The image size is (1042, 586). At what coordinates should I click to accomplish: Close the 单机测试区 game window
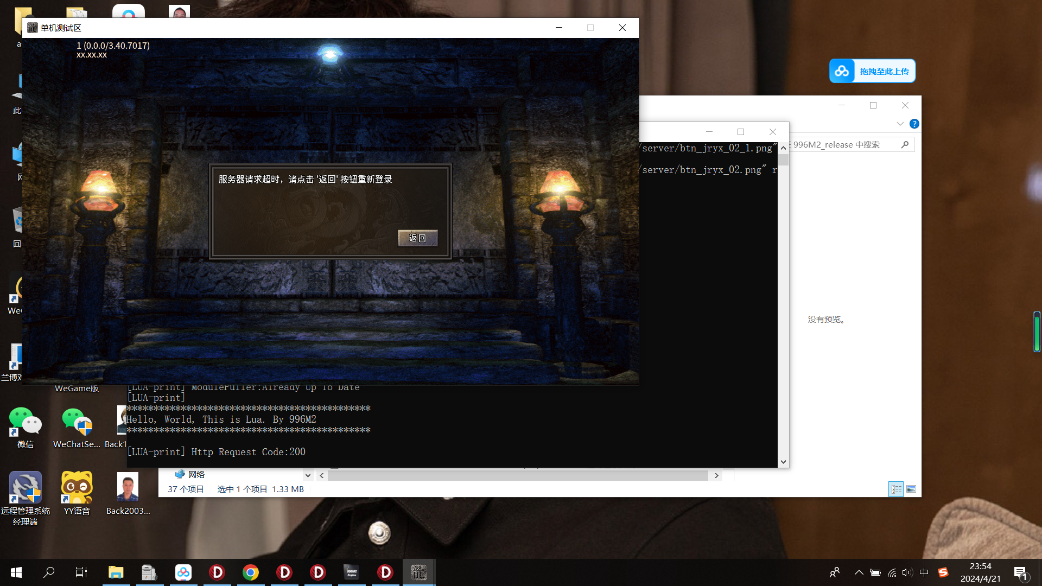tap(622, 28)
